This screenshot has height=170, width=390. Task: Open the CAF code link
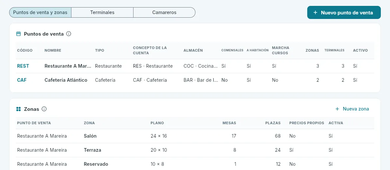(22, 80)
